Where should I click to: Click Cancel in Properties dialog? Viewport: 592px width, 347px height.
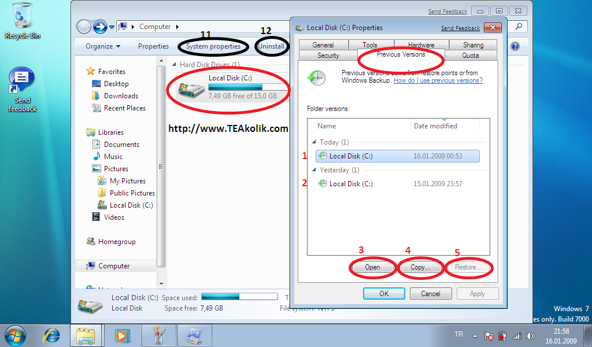pos(430,294)
